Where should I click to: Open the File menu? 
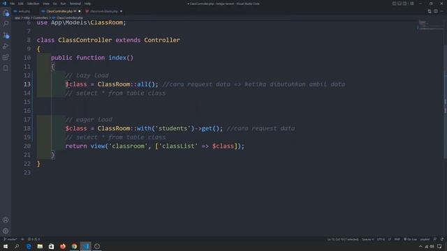pos(13,3)
